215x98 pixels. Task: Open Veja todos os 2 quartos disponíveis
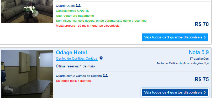(x=175, y=37)
